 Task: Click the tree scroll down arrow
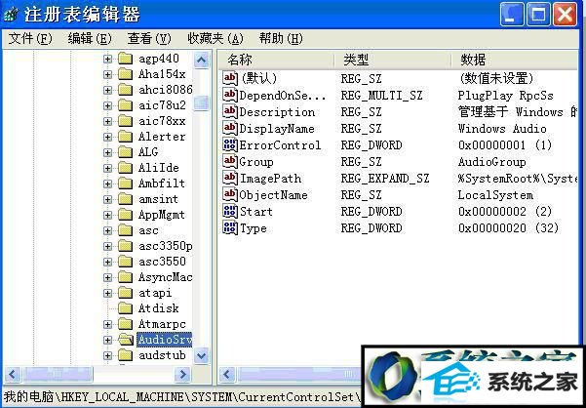pos(202,355)
